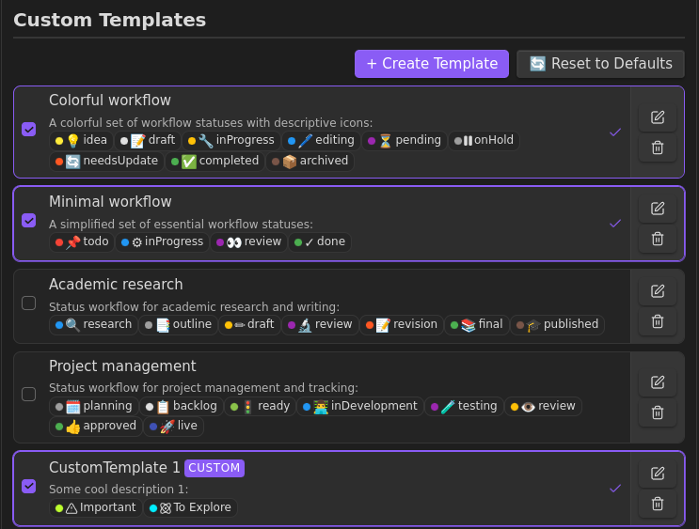Screen dimensions: 699x529
Task: Enable the Academic research checkbox
Action: click(x=29, y=303)
